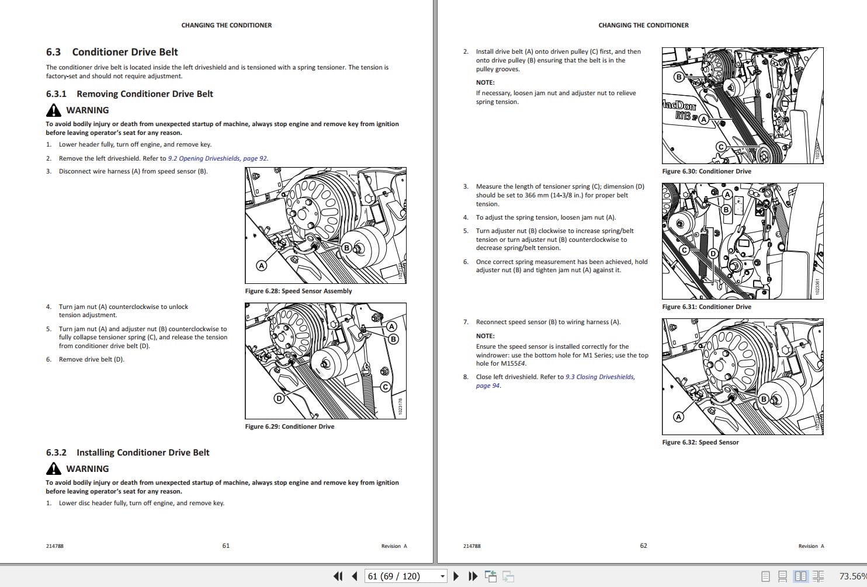This screenshot has width=867, height=587.
Task: Click the go to next view icon
Action: tap(508, 576)
